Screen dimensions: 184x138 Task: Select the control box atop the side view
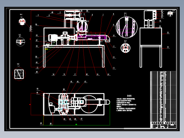[150, 15]
